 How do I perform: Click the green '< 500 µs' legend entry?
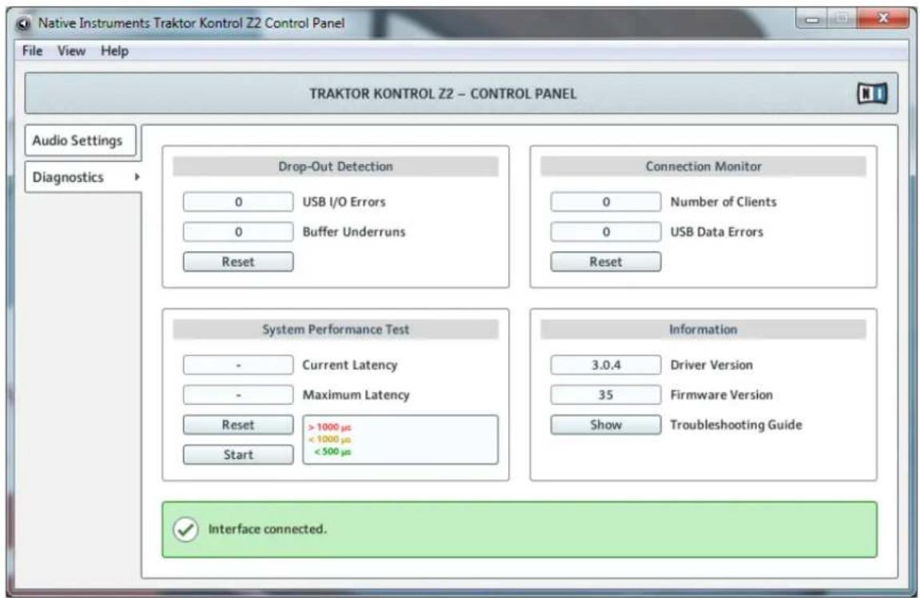click(x=333, y=451)
